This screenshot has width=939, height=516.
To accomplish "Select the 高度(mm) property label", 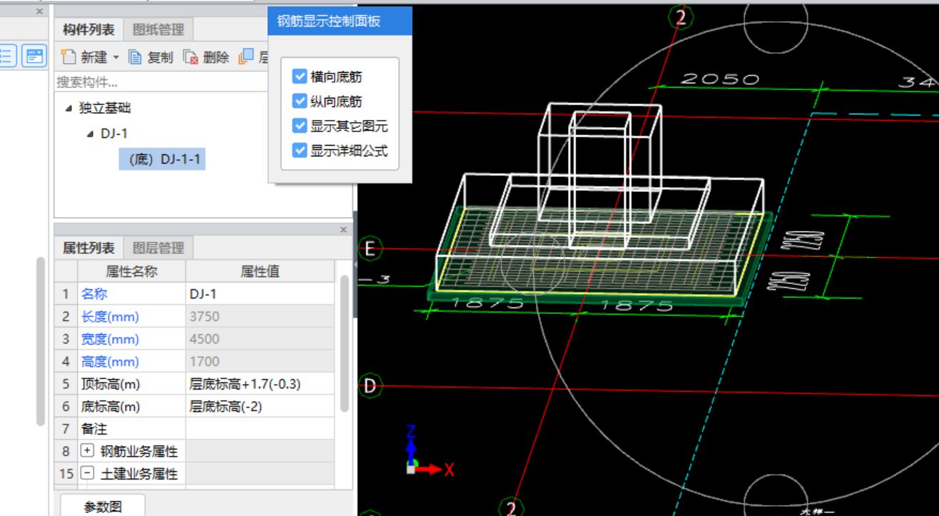I will pos(110,362).
